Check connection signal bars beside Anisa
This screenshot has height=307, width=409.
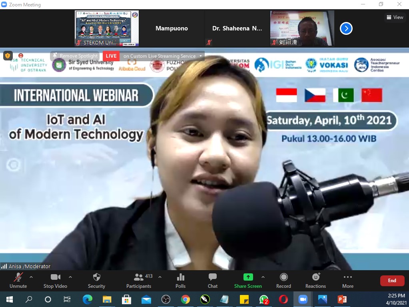[4, 266]
